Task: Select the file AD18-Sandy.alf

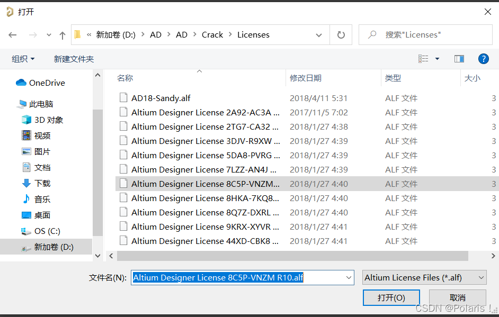Action: click(x=161, y=98)
